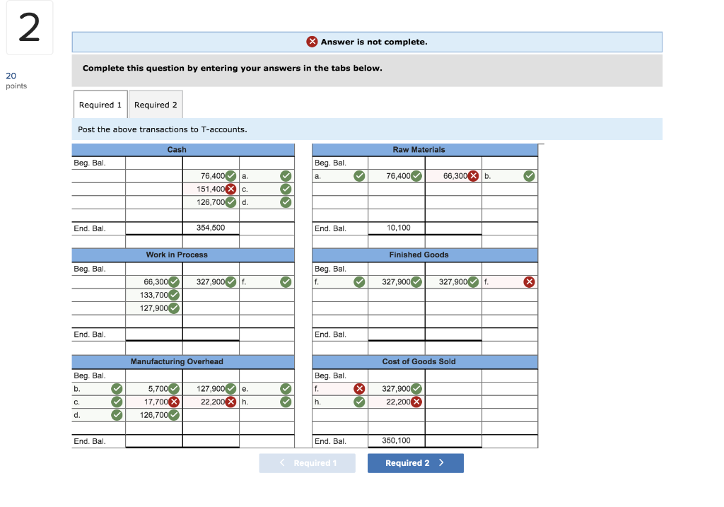Select the Cash ending balance field 354,500
724x507 pixels.
point(211,228)
